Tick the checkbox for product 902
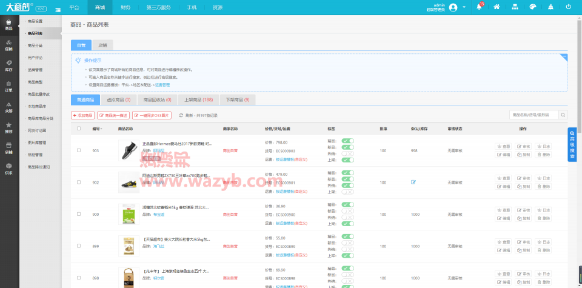The height and width of the screenshot is (288, 582). (79, 183)
